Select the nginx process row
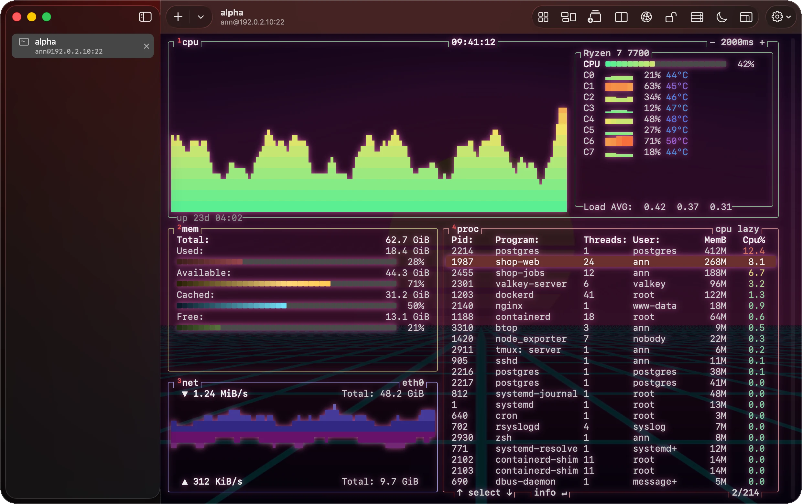The width and height of the screenshot is (802, 504). pos(611,306)
